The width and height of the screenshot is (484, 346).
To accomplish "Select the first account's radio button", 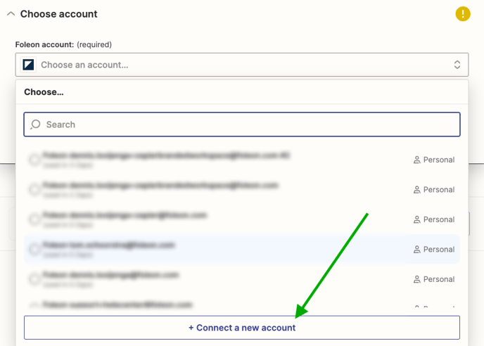I will [34, 160].
